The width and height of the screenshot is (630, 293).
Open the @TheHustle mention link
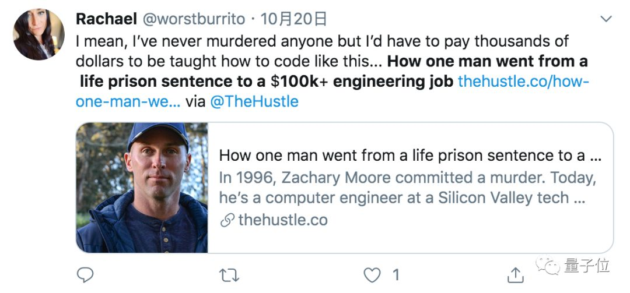click(254, 101)
